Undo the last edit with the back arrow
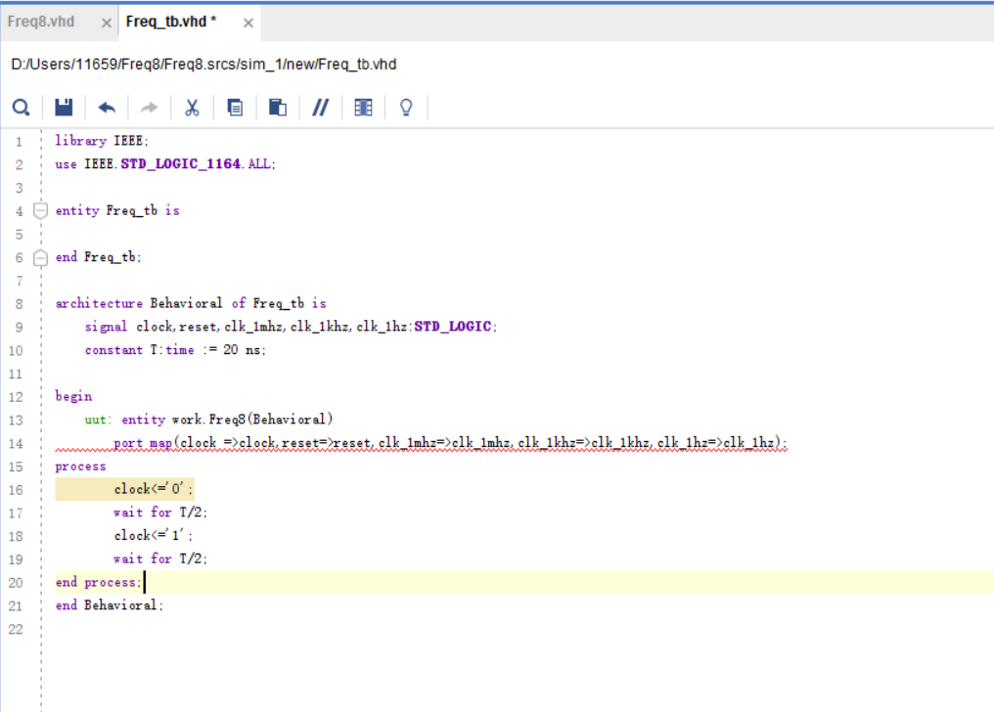This screenshot has height=712, width=994. (x=107, y=108)
